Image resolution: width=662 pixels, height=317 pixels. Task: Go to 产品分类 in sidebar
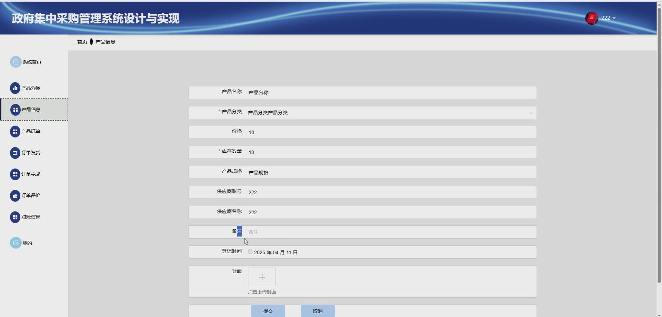34,88
